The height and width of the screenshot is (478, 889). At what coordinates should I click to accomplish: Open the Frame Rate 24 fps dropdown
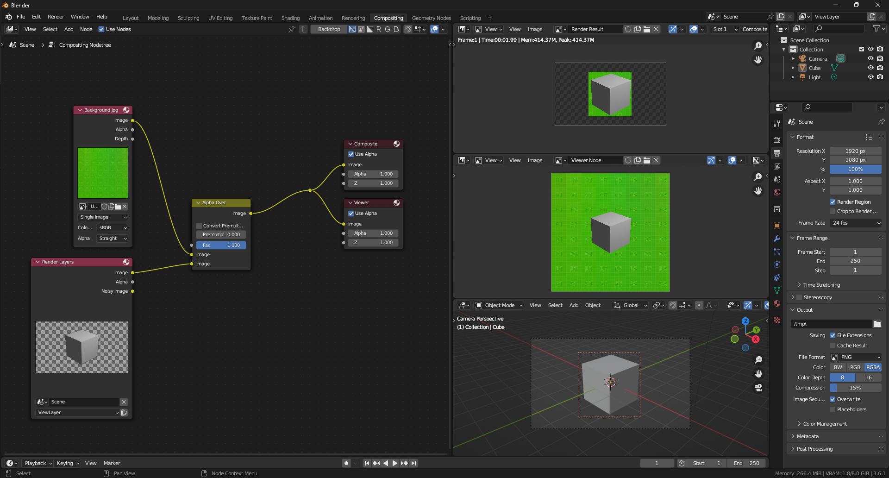pos(856,223)
